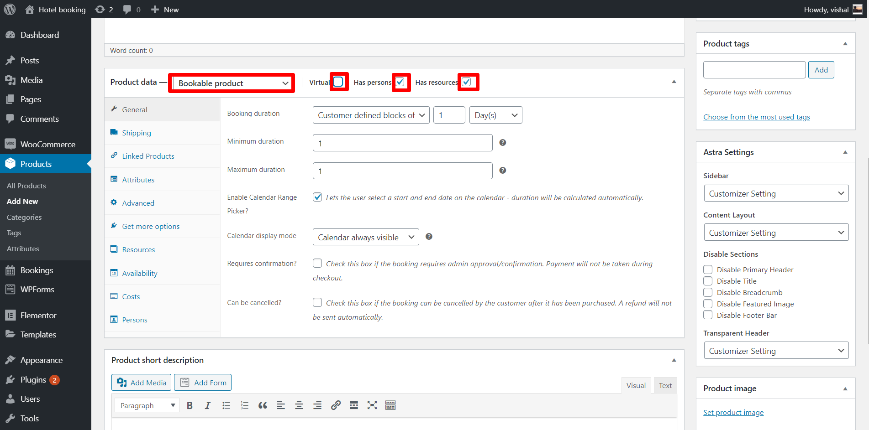Insert a numbered list

click(244, 405)
